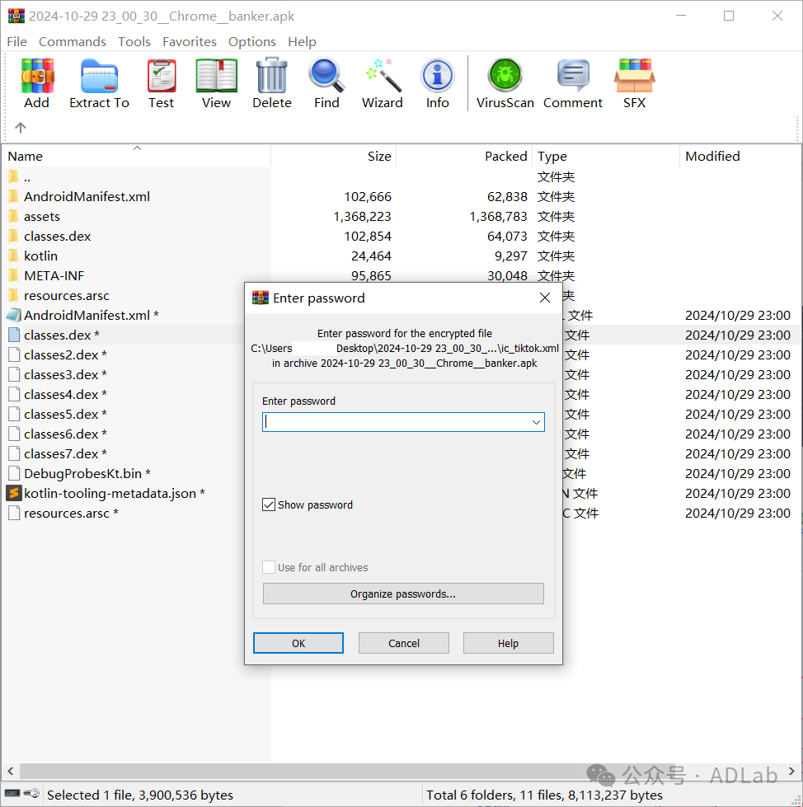Open the archive Comment tool

point(573,84)
